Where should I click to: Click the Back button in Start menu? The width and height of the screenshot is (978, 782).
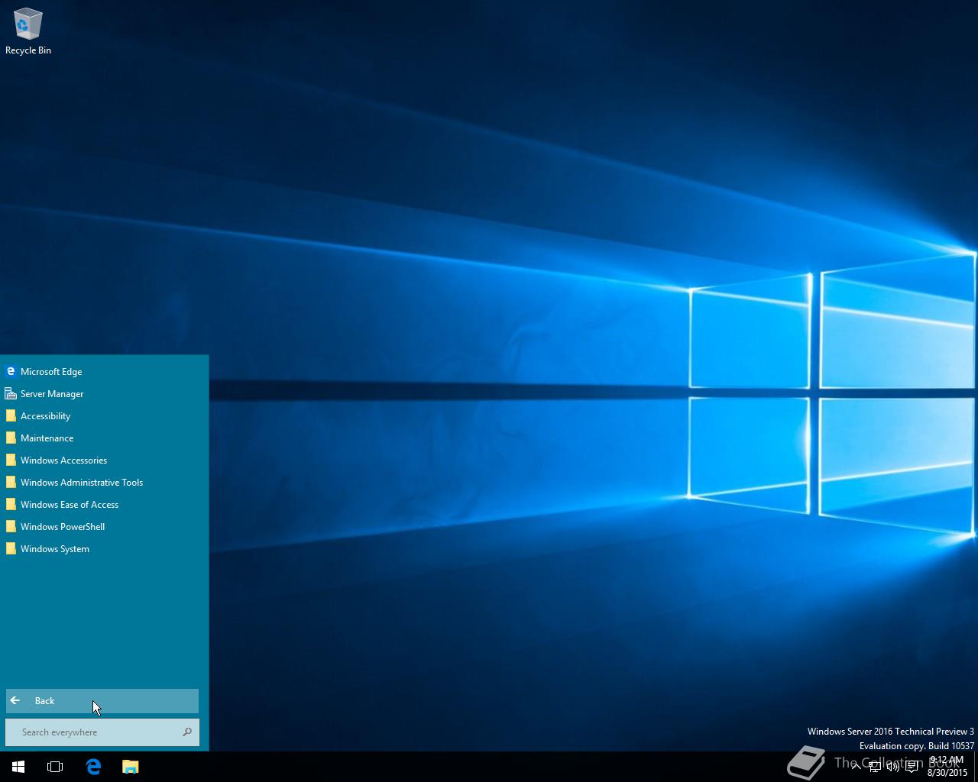[x=102, y=701]
